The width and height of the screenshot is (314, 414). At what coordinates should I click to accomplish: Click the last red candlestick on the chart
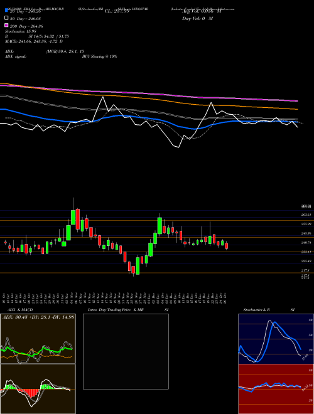[226, 246]
